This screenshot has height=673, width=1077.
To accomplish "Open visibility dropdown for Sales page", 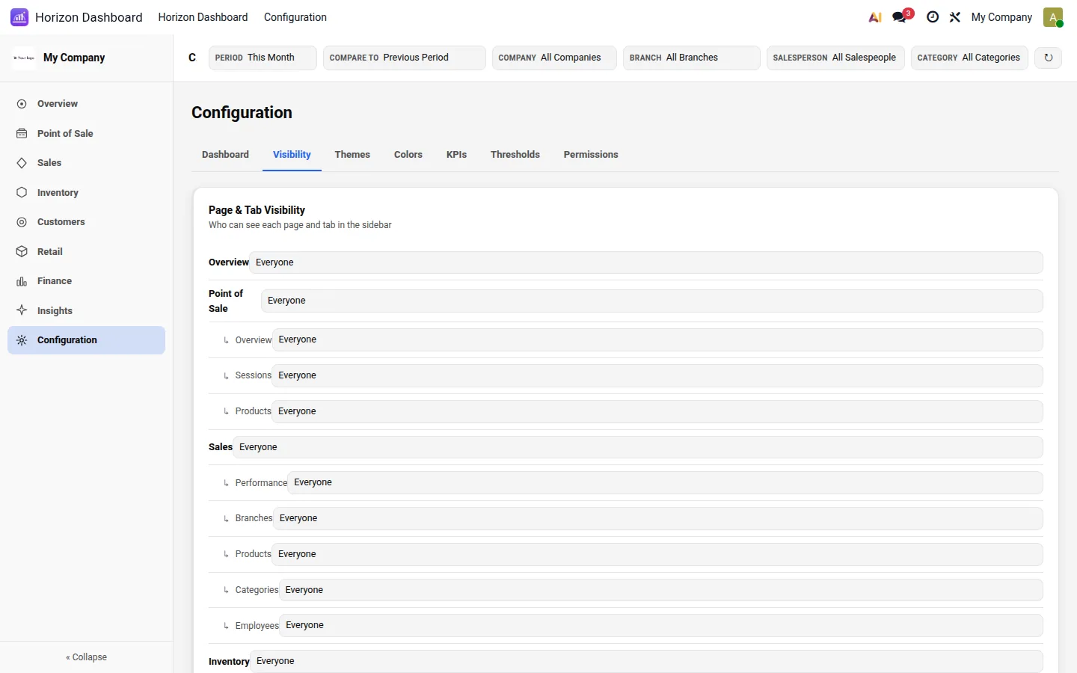I will point(638,447).
